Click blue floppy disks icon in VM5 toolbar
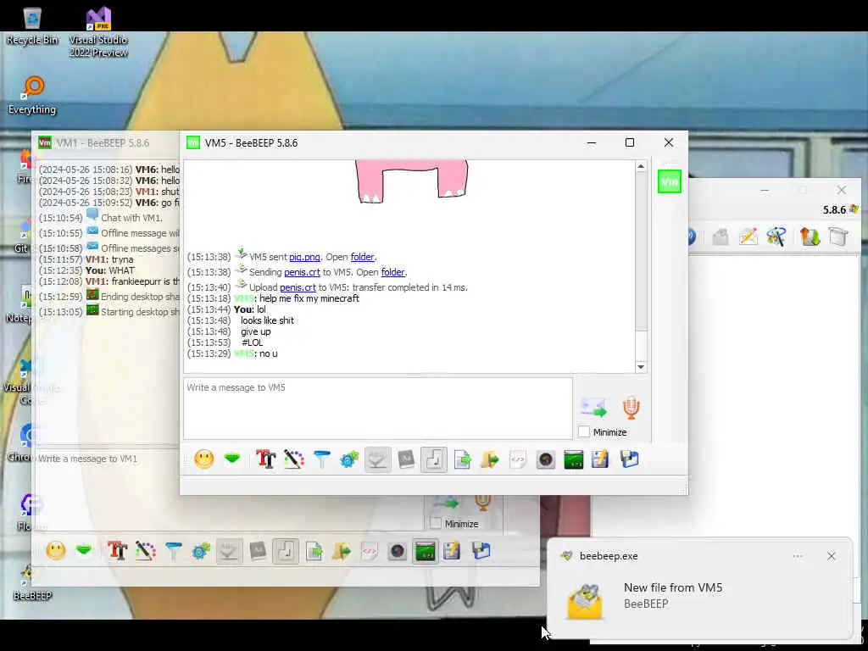The image size is (868, 651). (630, 459)
